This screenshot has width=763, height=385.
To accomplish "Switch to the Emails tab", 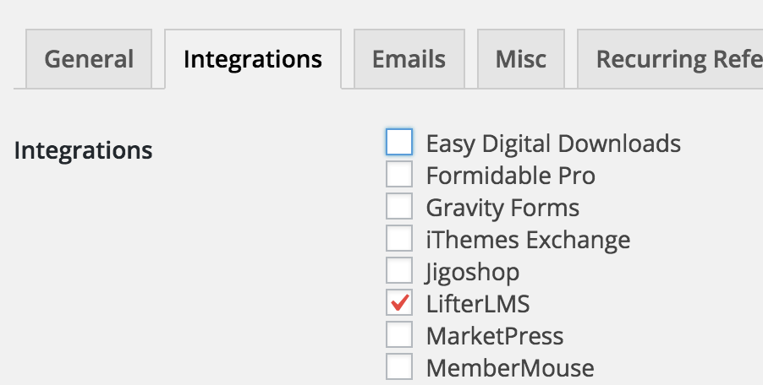I will point(409,59).
